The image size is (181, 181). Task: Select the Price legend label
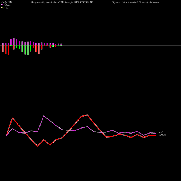(6, 8)
